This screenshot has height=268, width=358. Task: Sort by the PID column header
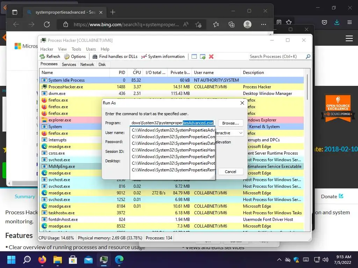click(119, 73)
